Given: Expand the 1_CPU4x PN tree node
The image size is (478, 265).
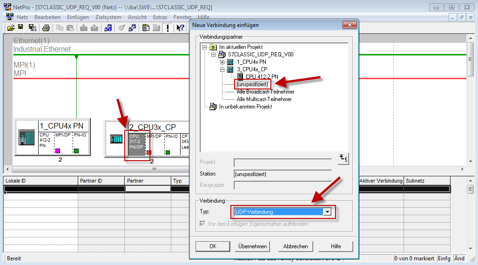Looking at the screenshot, I should [222, 62].
